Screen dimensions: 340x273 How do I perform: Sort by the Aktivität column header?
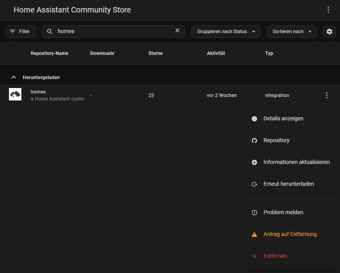(x=216, y=53)
